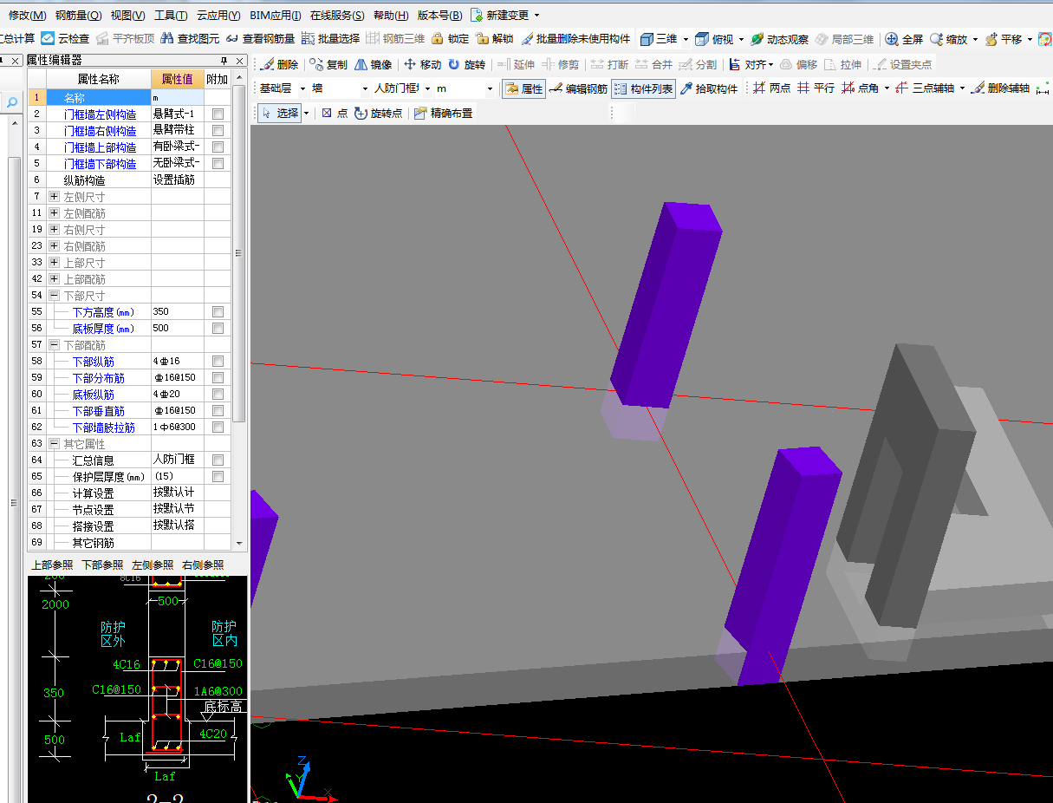Toggle 附加 checkbox for 门框墙右侧构造
Image resolution: width=1053 pixels, height=803 pixels.
(x=218, y=130)
